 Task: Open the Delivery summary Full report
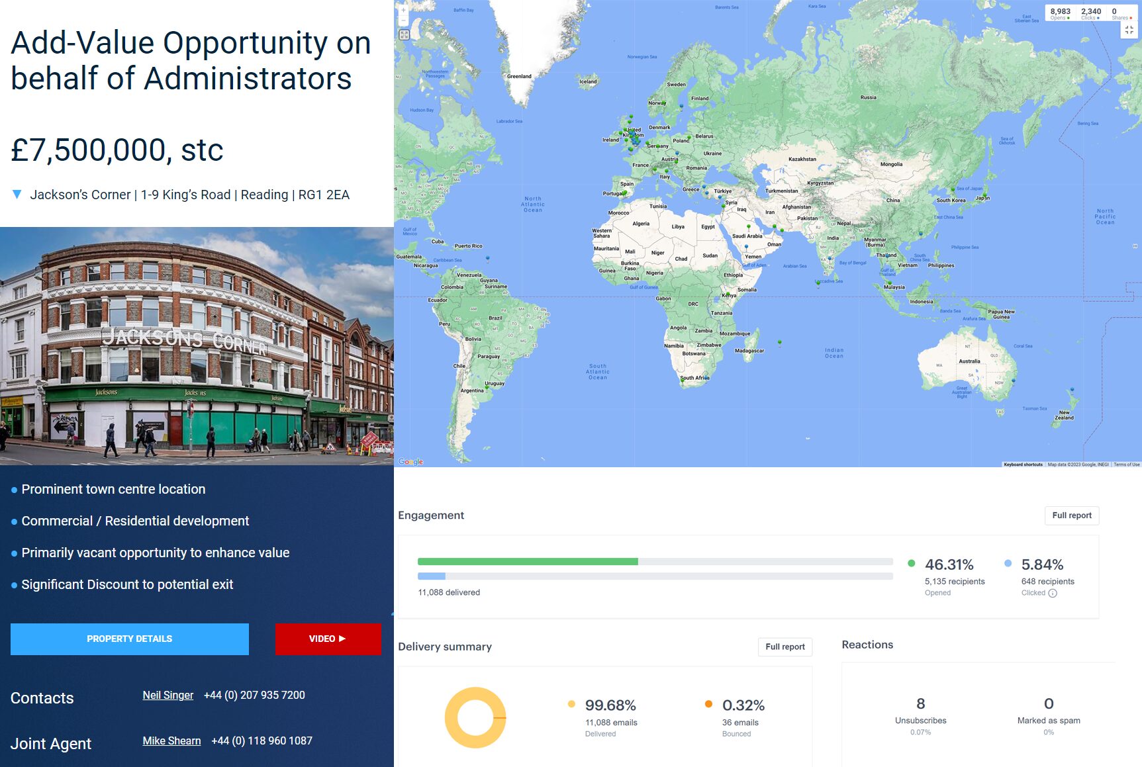pos(785,647)
